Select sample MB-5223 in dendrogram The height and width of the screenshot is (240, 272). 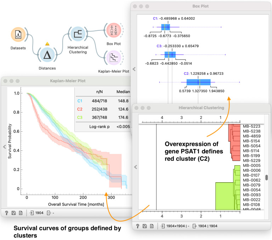[x=251, y=126]
